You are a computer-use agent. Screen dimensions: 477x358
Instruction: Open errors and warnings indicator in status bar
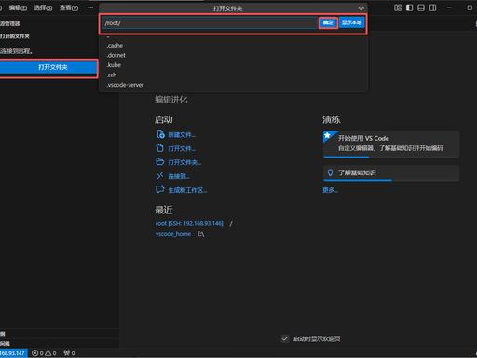click(44, 353)
